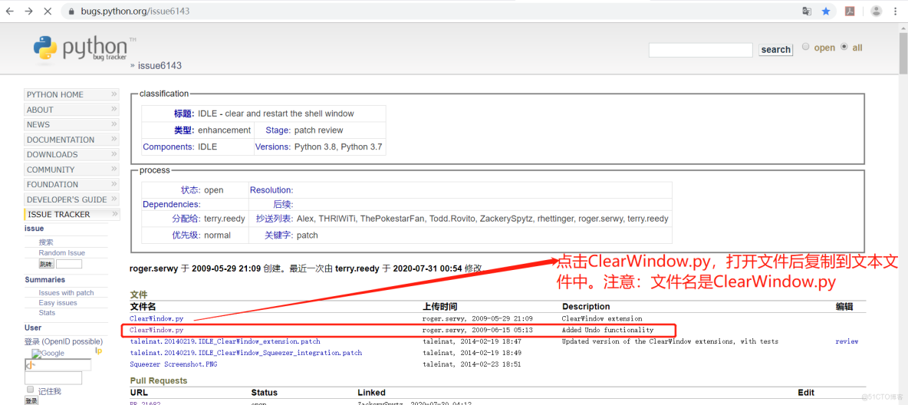
Task: Open DOWNLOADS in the sidebar
Action: click(x=72, y=155)
